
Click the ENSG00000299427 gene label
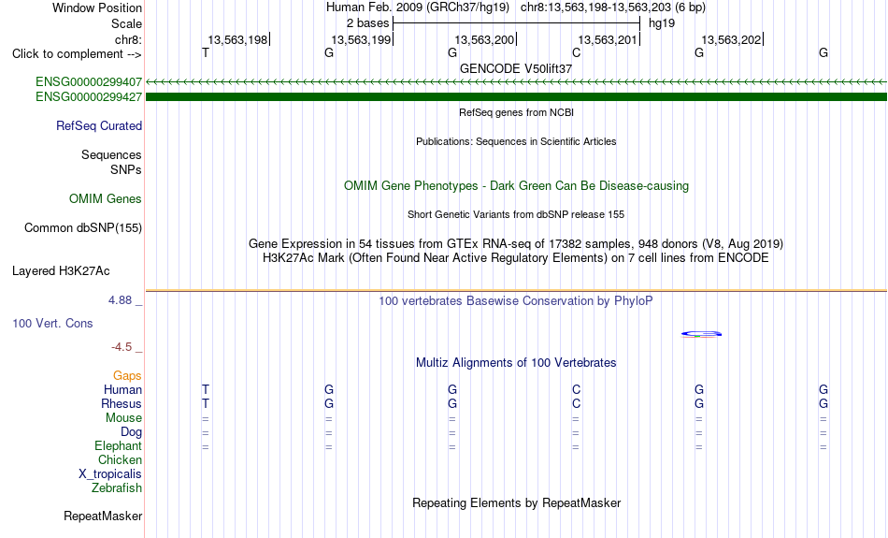click(x=89, y=97)
